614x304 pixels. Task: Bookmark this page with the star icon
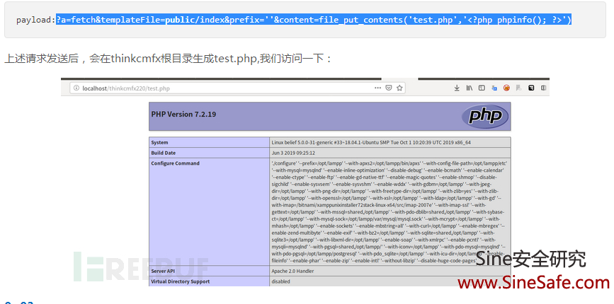click(399, 88)
